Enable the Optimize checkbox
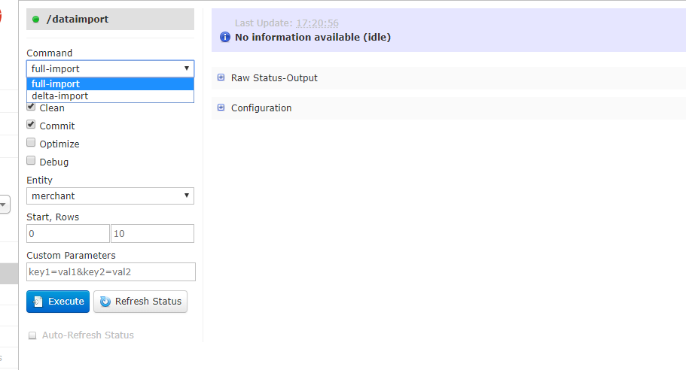Screen dimensions: 686x370 click(x=31, y=142)
